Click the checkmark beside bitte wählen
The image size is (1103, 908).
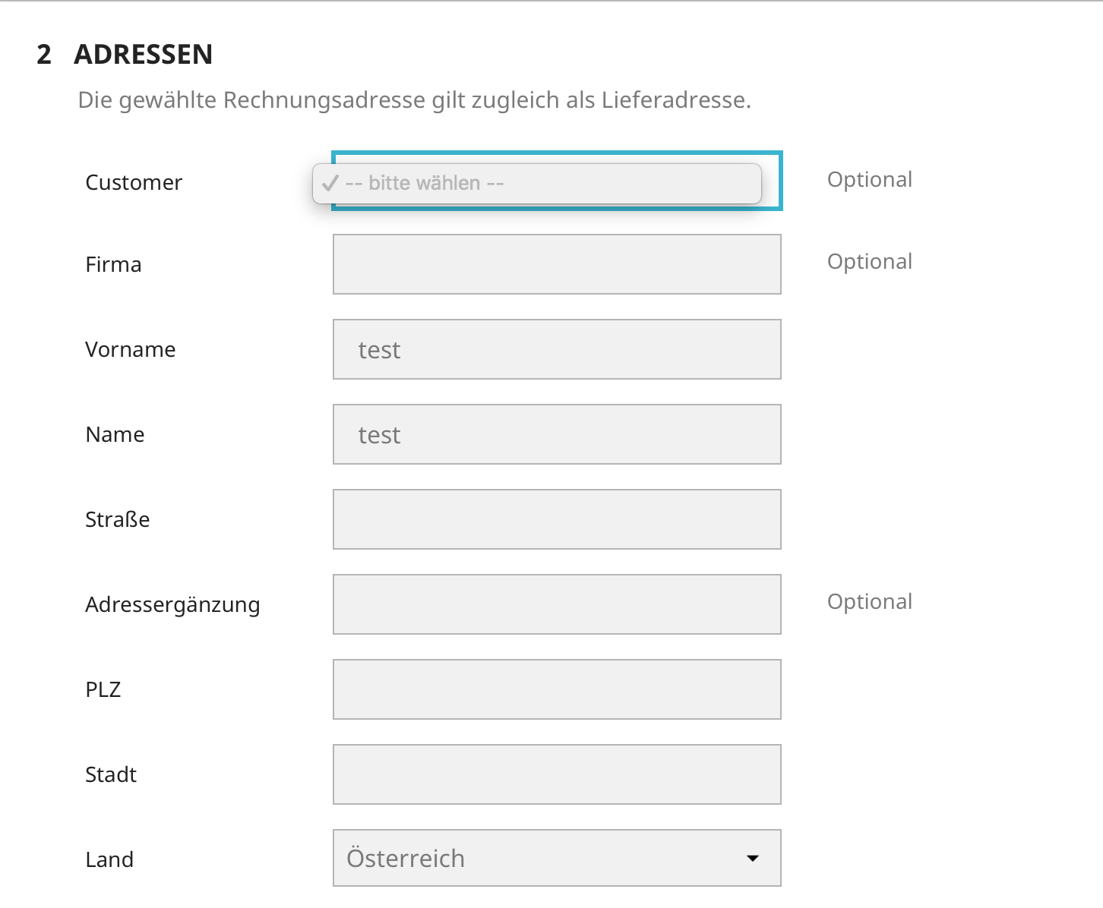(x=330, y=184)
